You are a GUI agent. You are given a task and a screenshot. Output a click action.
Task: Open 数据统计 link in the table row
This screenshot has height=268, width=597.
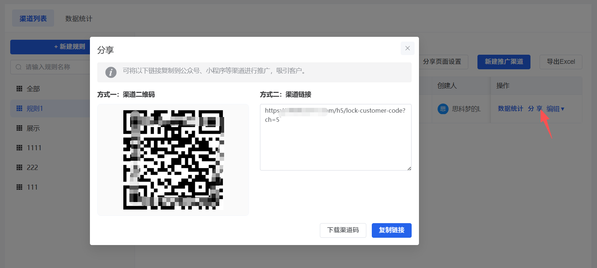click(x=510, y=109)
